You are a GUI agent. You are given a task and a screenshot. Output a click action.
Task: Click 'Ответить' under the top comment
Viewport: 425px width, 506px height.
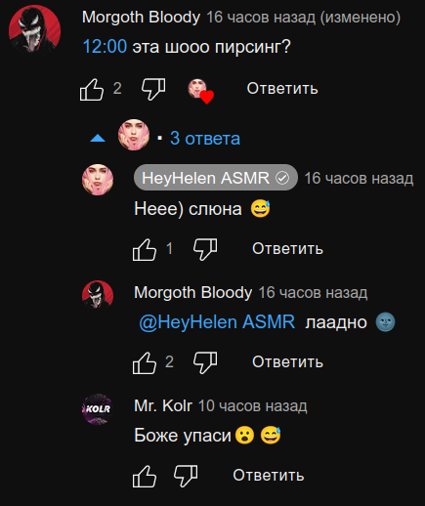click(x=282, y=89)
